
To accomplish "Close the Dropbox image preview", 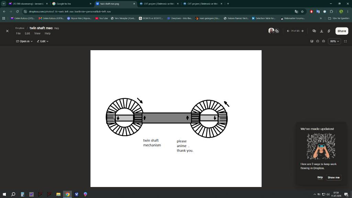I will (x=7, y=31).
